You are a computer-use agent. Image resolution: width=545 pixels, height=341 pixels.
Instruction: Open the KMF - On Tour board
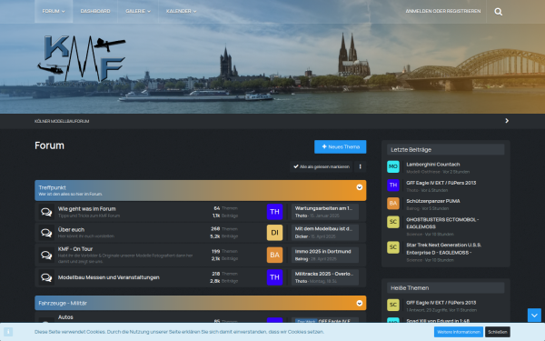pyautogui.click(x=75, y=249)
